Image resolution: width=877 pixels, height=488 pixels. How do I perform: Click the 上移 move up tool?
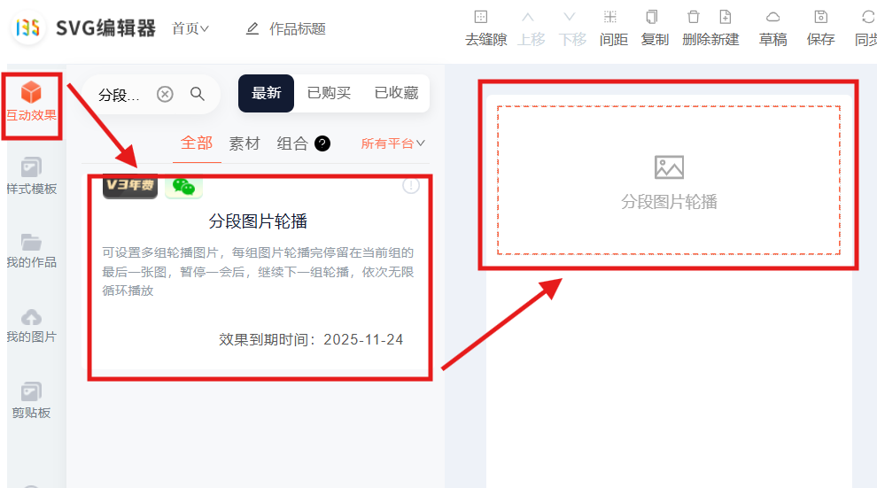click(x=531, y=28)
